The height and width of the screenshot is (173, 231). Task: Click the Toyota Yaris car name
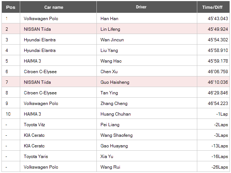click(x=36, y=157)
